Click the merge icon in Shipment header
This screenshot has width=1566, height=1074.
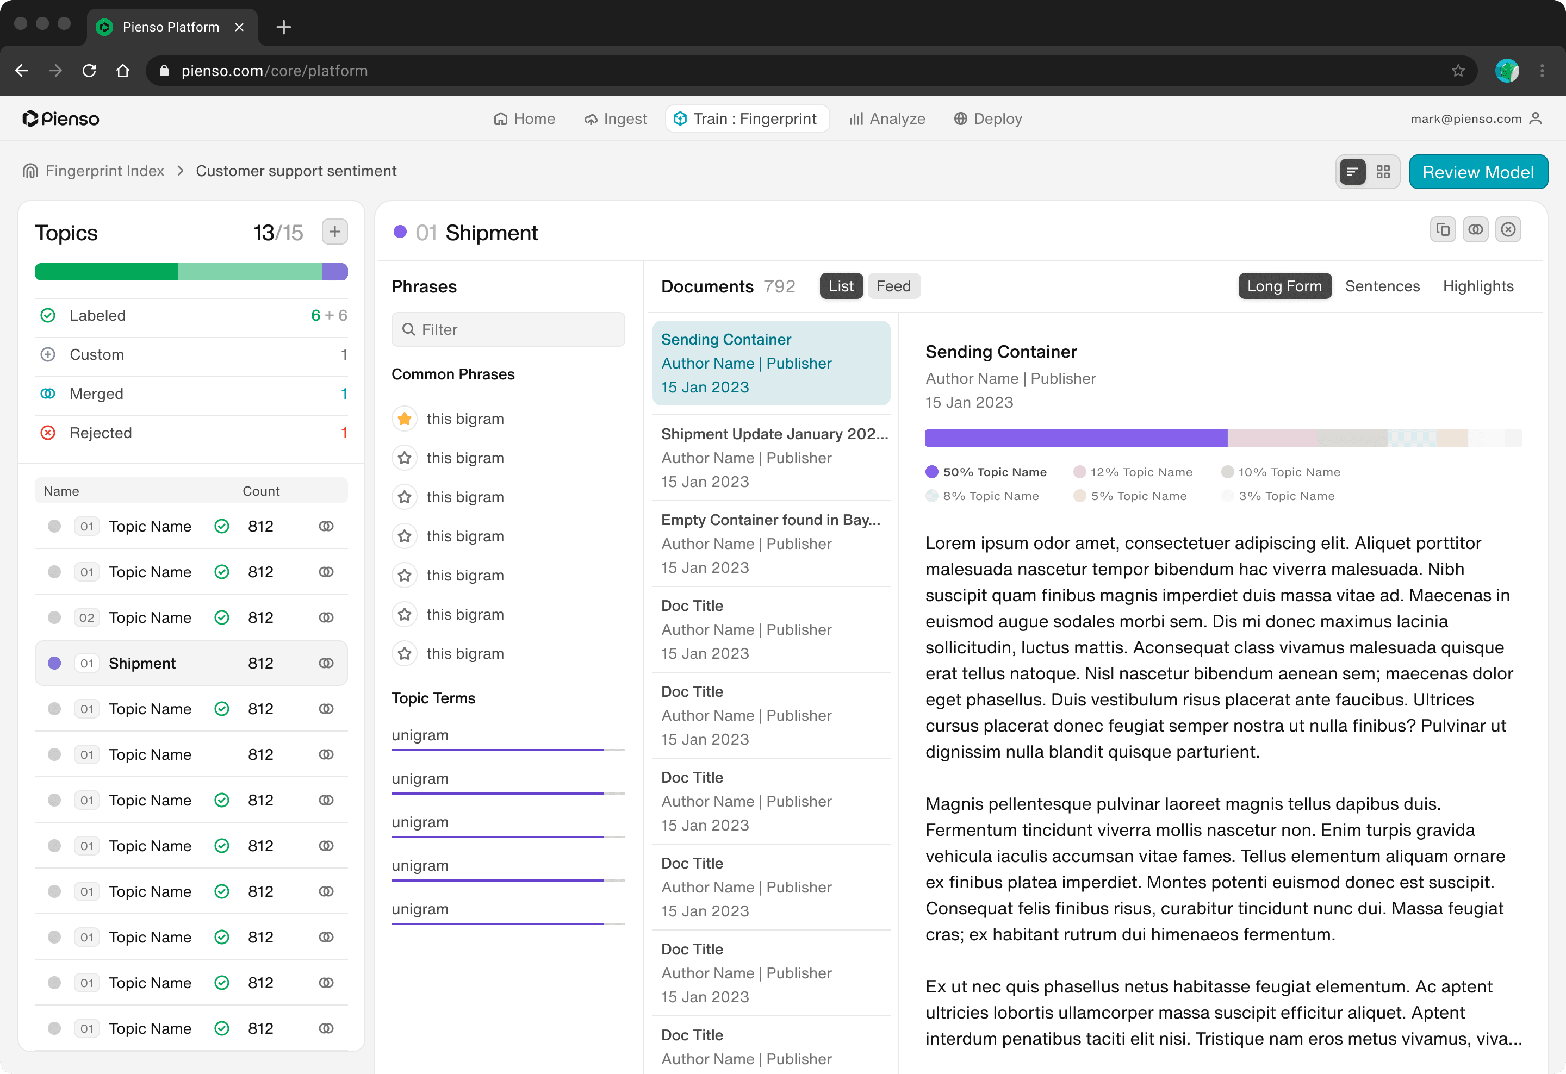coord(1475,229)
